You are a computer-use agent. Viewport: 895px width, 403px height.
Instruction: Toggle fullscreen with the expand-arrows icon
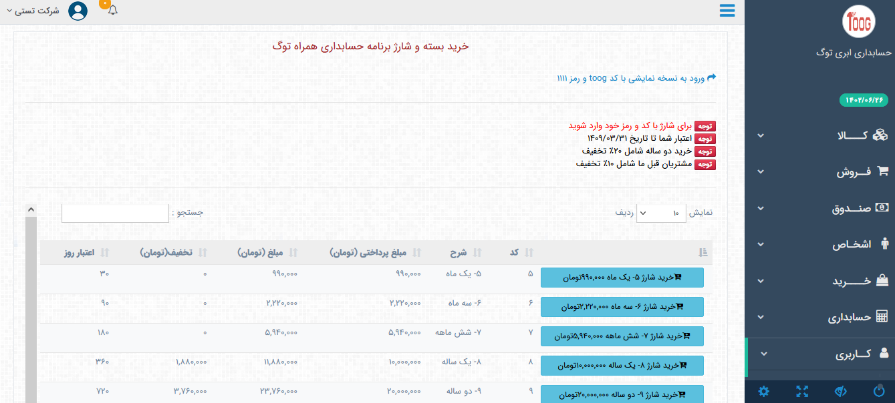click(x=802, y=391)
